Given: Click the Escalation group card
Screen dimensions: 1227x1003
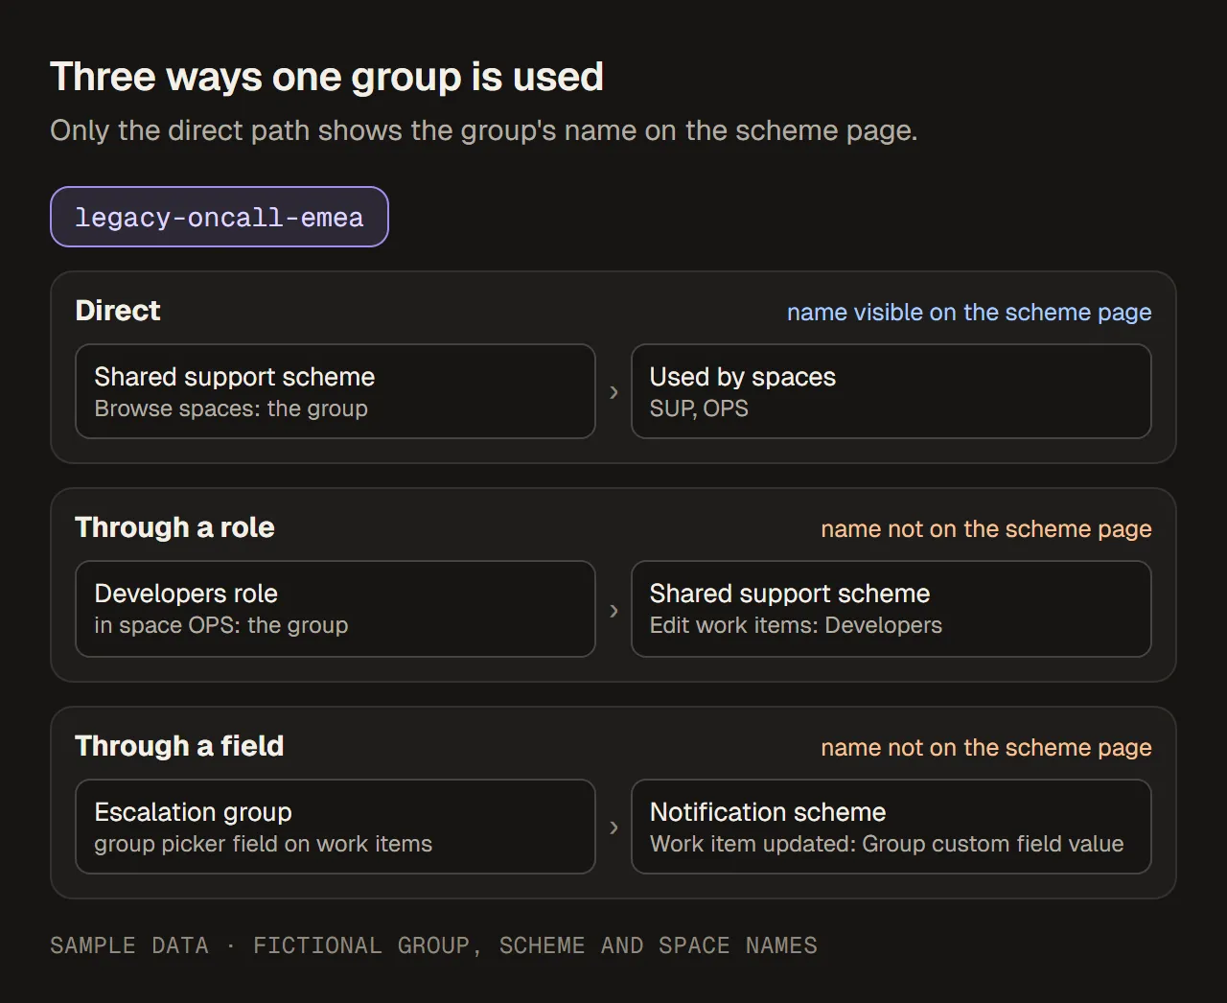Looking at the screenshot, I should (336, 827).
